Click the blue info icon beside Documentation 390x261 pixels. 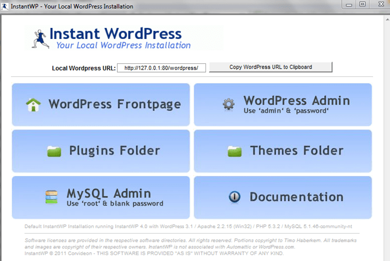(x=235, y=197)
